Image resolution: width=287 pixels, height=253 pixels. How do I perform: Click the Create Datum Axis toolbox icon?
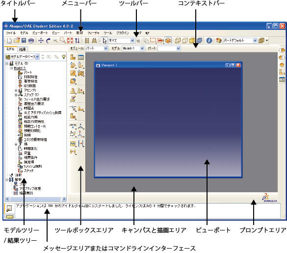[x=81, y=126]
